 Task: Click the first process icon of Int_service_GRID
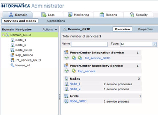(x=74, y=58)
